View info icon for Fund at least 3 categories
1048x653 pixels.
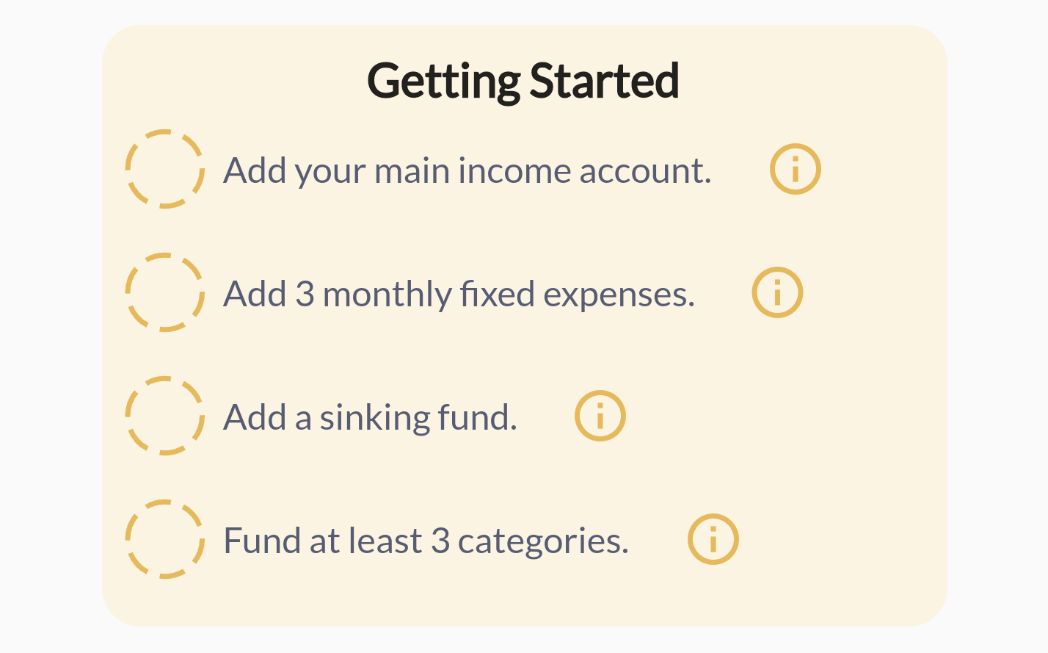tap(713, 539)
